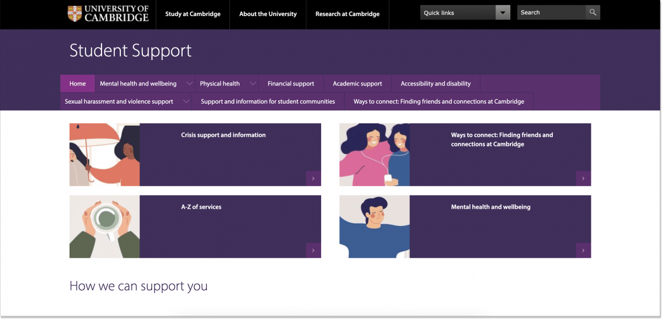Click the arrow icon on A-Z of services card
Image resolution: width=662 pixels, height=319 pixels.
(x=313, y=250)
